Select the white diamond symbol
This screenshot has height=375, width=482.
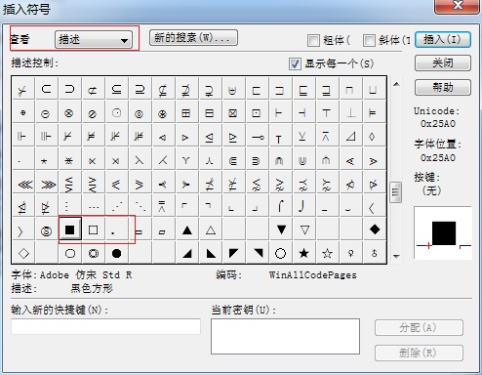(23, 253)
